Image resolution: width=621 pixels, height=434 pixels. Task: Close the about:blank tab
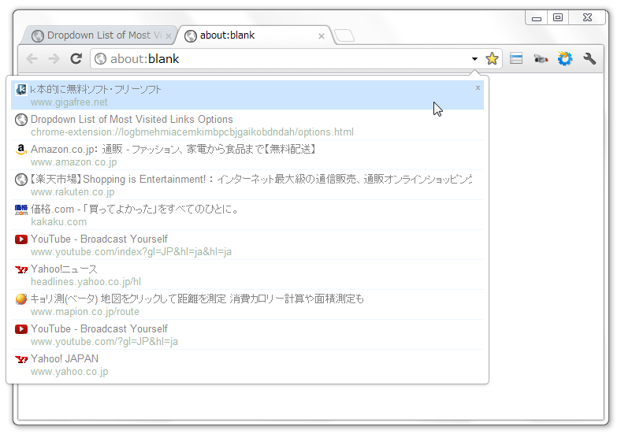coord(322,36)
